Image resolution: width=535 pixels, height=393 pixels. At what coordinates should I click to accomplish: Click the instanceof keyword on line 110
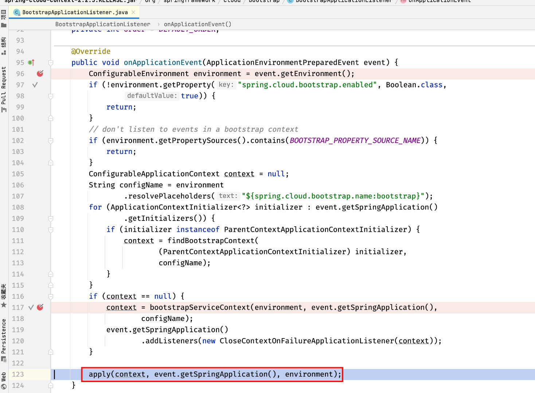198,230
